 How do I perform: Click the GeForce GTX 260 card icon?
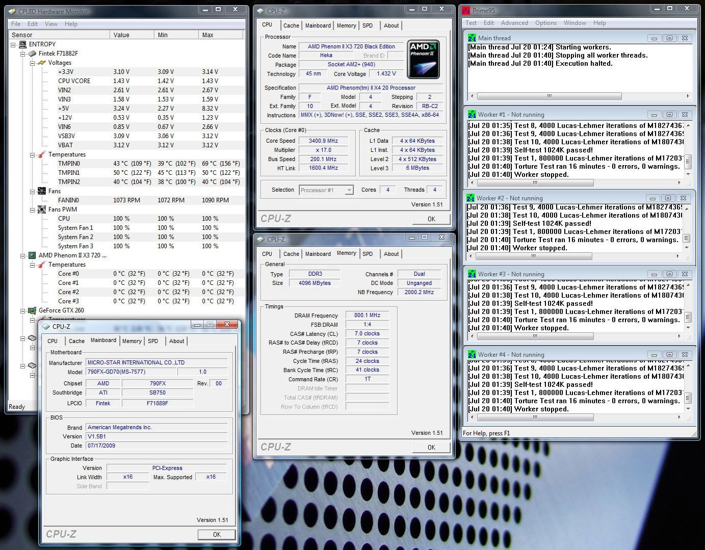pyautogui.click(x=32, y=310)
